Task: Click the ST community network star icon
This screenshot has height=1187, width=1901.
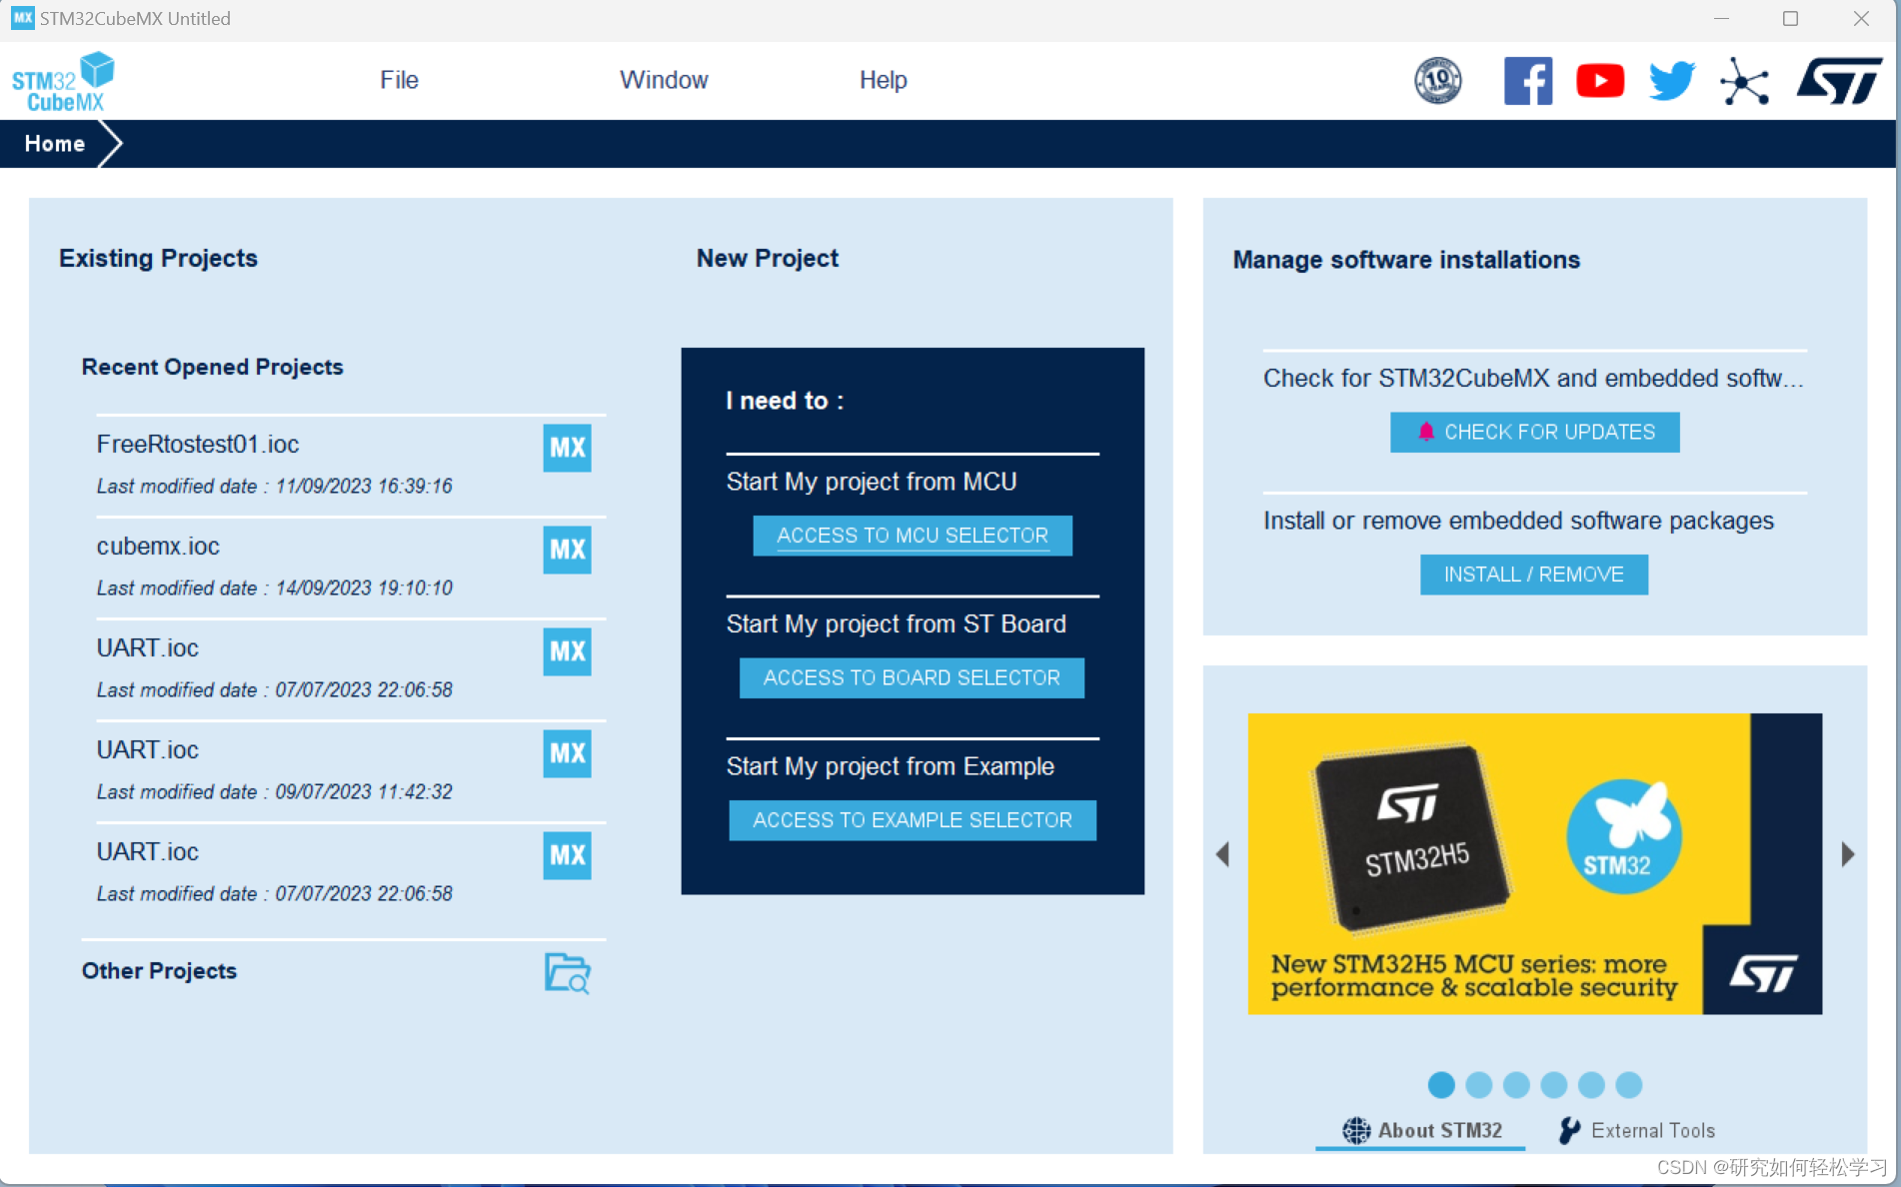Action: pyautogui.click(x=1745, y=81)
